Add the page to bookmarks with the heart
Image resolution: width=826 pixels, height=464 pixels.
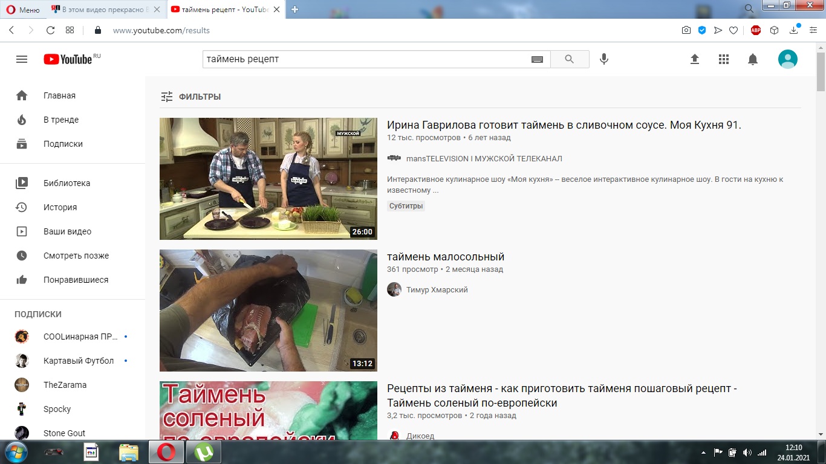(733, 30)
